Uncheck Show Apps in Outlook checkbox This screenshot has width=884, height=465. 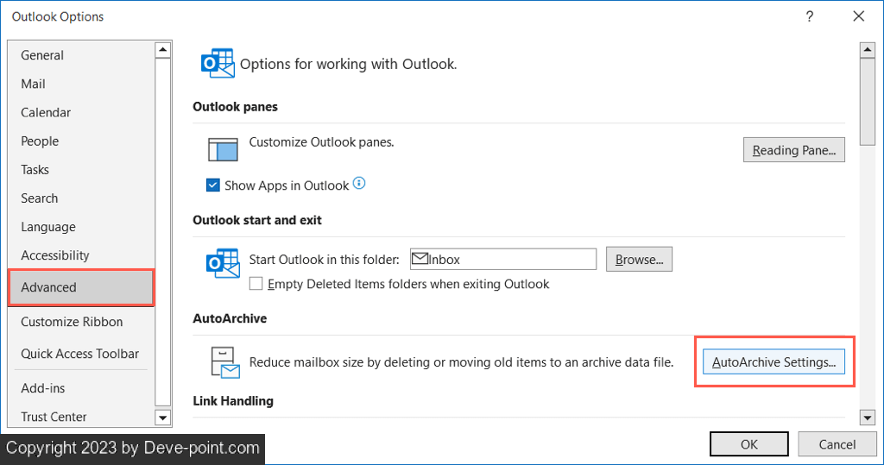(x=213, y=185)
